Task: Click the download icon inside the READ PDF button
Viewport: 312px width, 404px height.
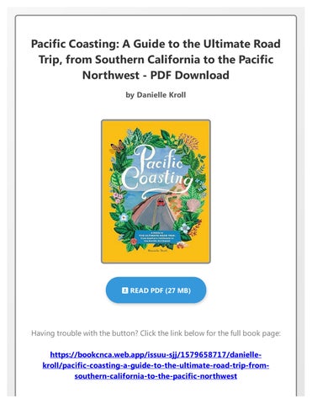Action: tap(124, 290)
